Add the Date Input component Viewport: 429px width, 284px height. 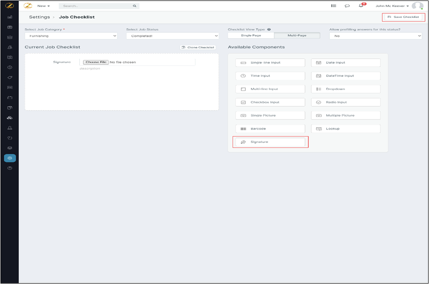(346, 62)
